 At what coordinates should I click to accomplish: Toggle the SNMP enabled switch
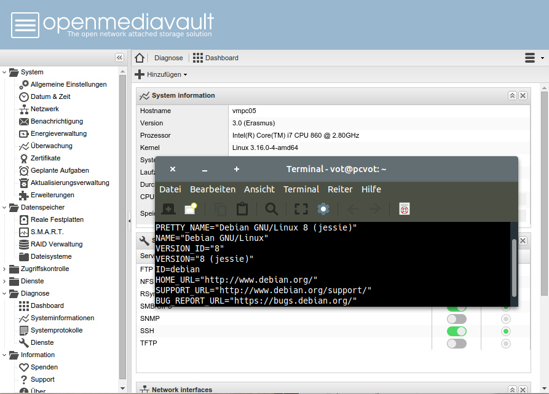point(457,319)
